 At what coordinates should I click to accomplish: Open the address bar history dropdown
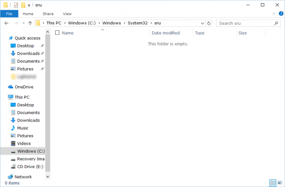[202, 23]
